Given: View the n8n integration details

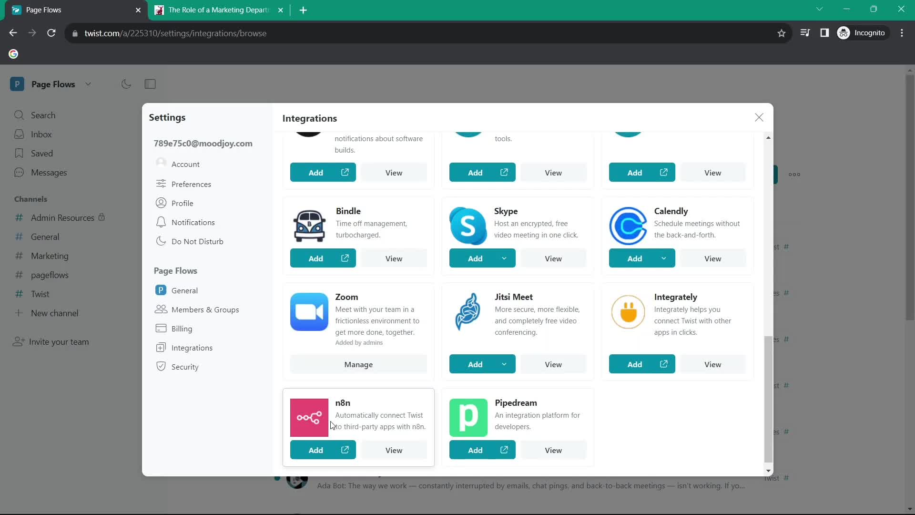Looking at the screenshot, I should click(x=394, y=450).
